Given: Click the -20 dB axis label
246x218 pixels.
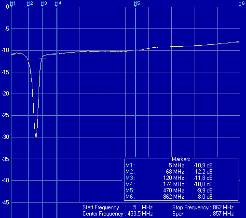Looking at the screenshot, I should pyautogui.click(x=5, y=94).
